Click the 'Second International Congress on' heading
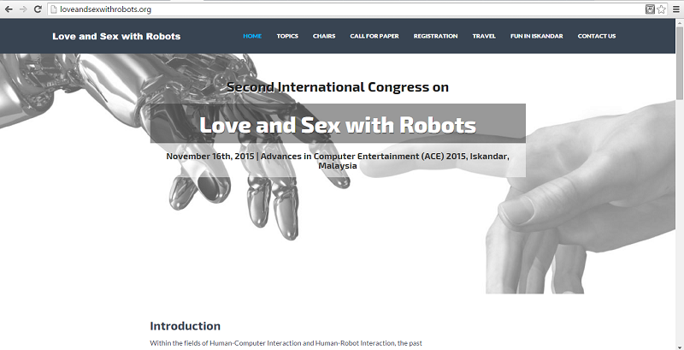 (338, 86)
